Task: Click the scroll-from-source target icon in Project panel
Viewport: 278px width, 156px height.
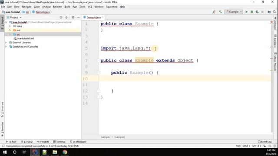Action: point(61,17)
